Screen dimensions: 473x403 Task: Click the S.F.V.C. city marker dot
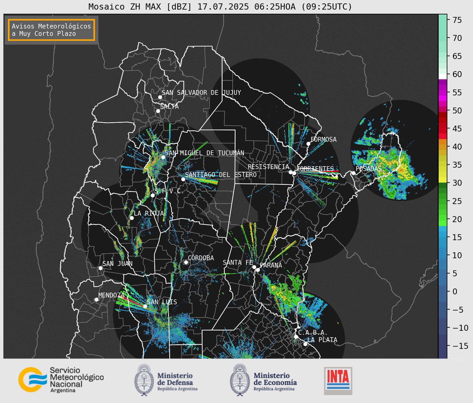pyautogui.click(x=153, y=195)
